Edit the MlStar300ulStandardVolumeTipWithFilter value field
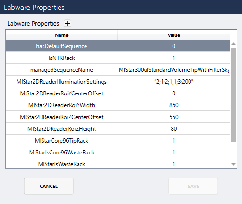The height and width of the screenshot is (204, 242). [174, 70]
